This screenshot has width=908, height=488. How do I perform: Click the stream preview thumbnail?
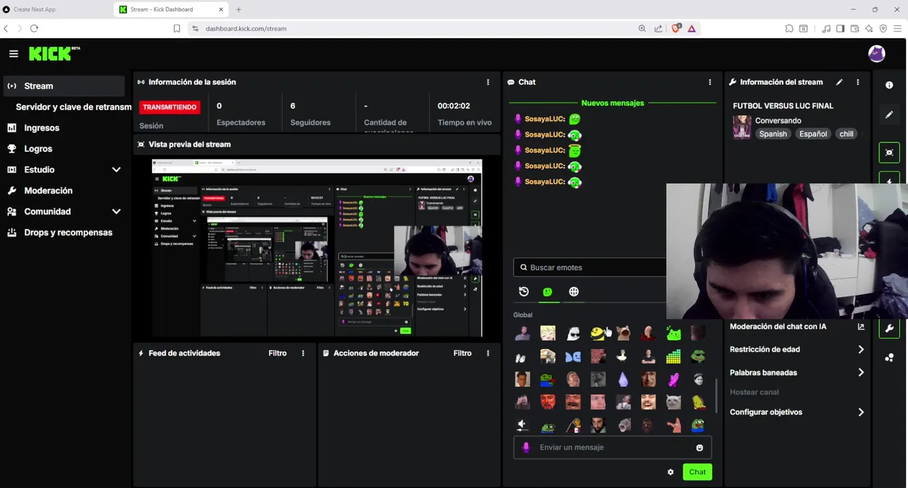click(317, 248)
